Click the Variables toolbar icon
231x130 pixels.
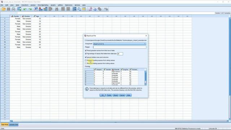[45, 9]
